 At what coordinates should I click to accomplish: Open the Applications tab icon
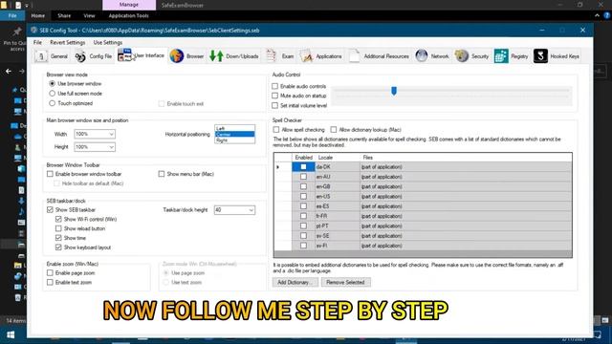point(306,56)
